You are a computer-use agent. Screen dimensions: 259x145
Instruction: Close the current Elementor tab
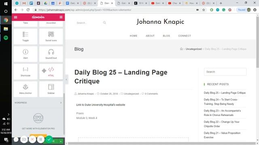coord(112,3)
